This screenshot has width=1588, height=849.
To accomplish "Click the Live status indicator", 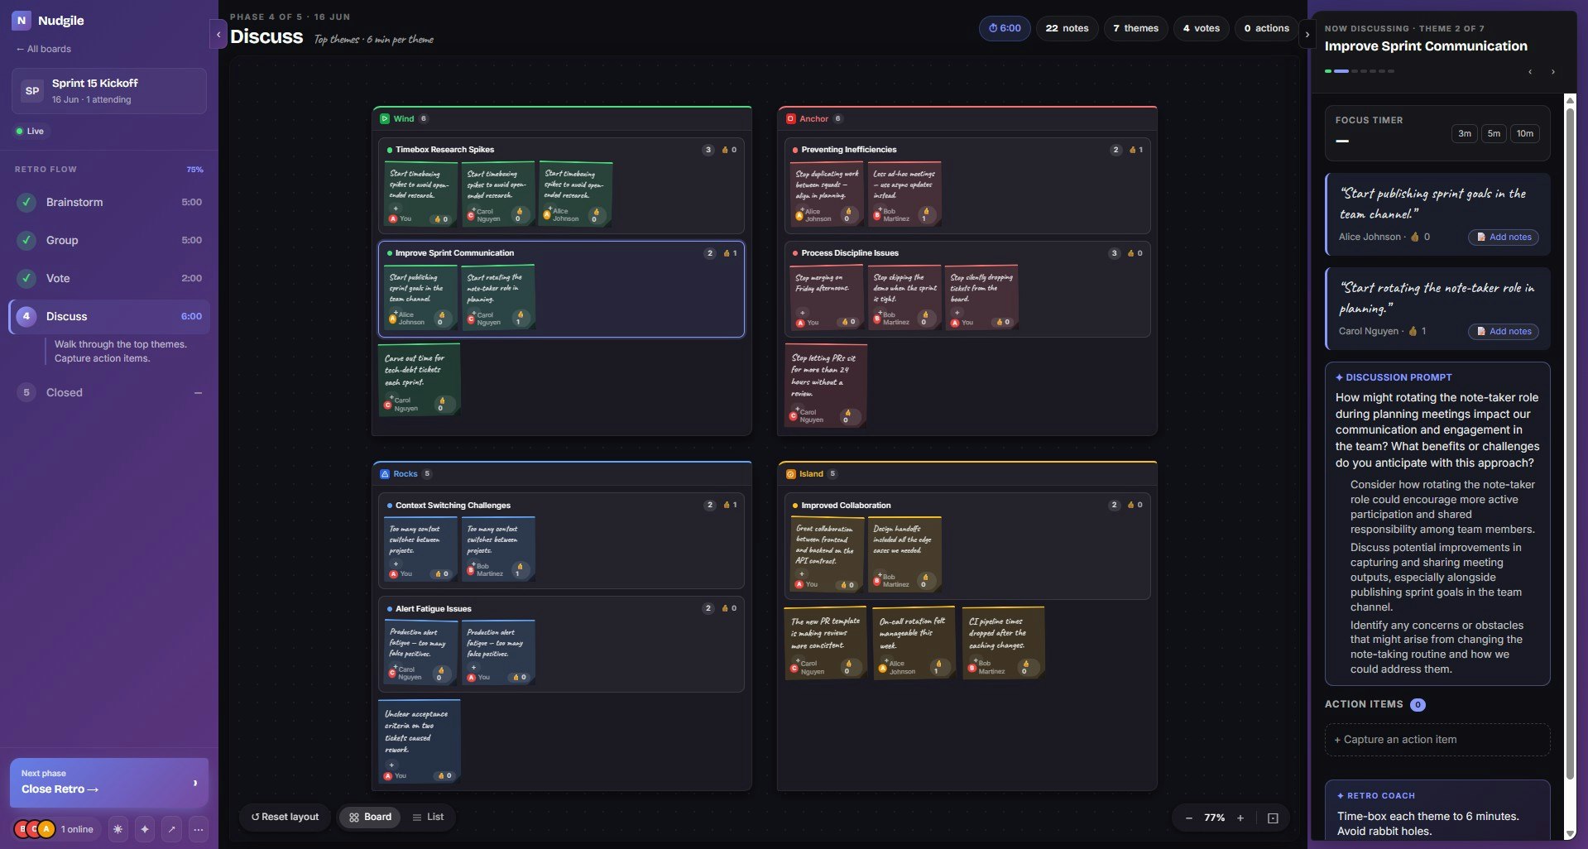I will 30,131.
